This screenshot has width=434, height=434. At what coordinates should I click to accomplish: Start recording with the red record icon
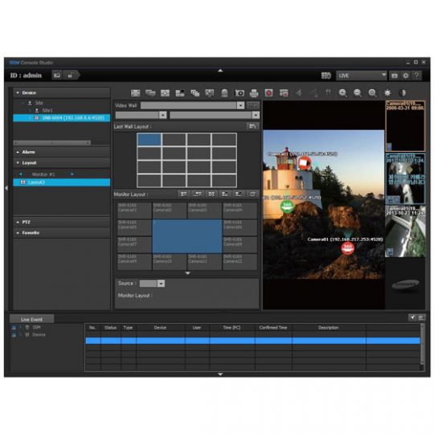tap(268, 93)
